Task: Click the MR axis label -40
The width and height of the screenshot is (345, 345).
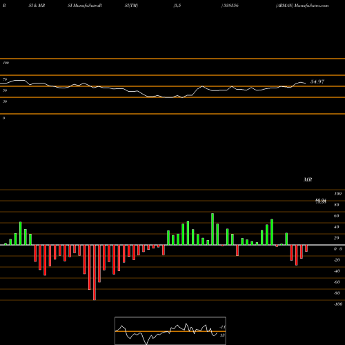Action: click(337, 271)
